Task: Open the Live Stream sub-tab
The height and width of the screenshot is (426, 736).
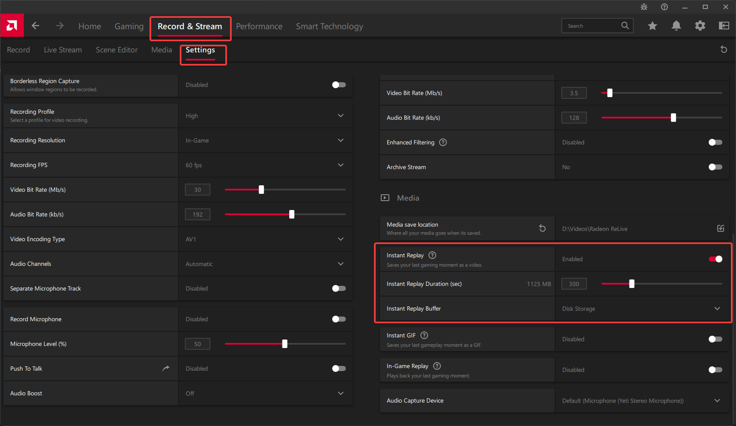Action: [63, 50]
